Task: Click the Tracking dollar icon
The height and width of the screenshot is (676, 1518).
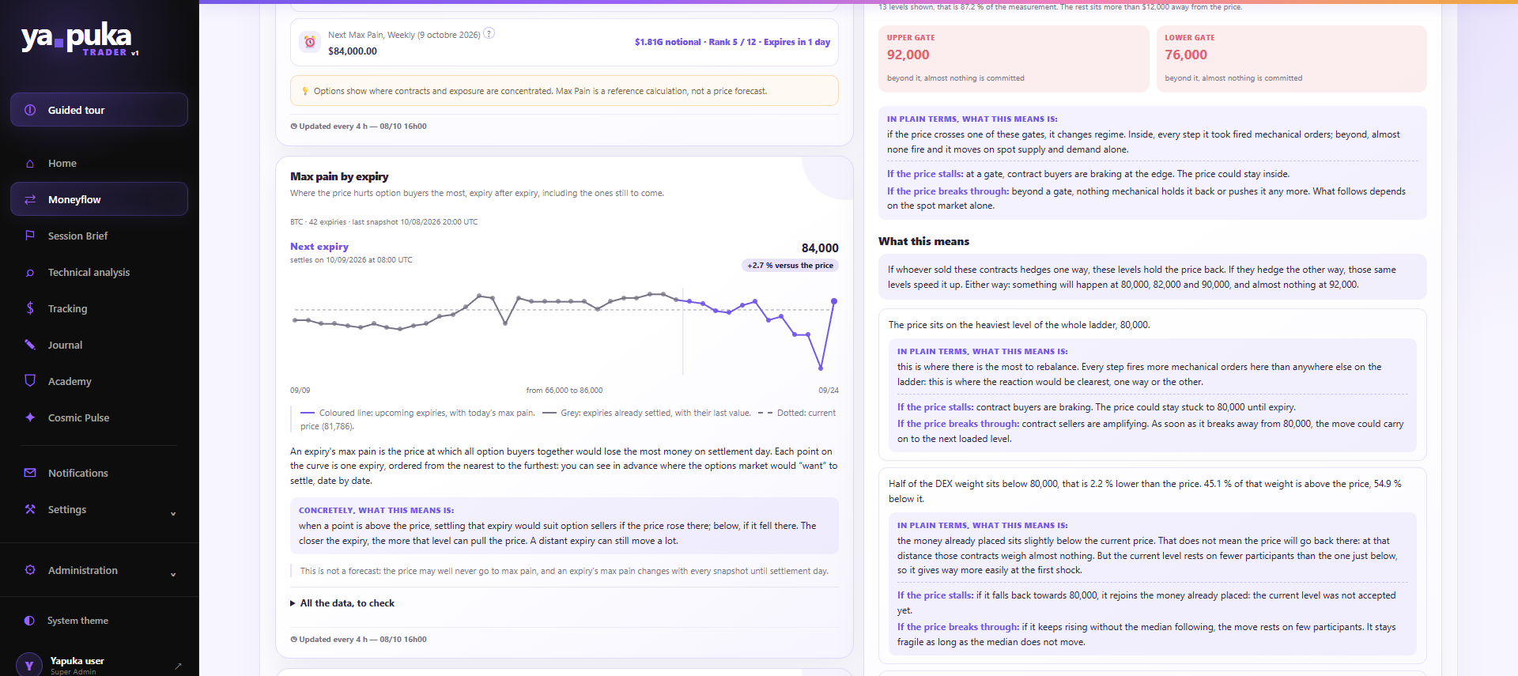Action: point(30,308)
